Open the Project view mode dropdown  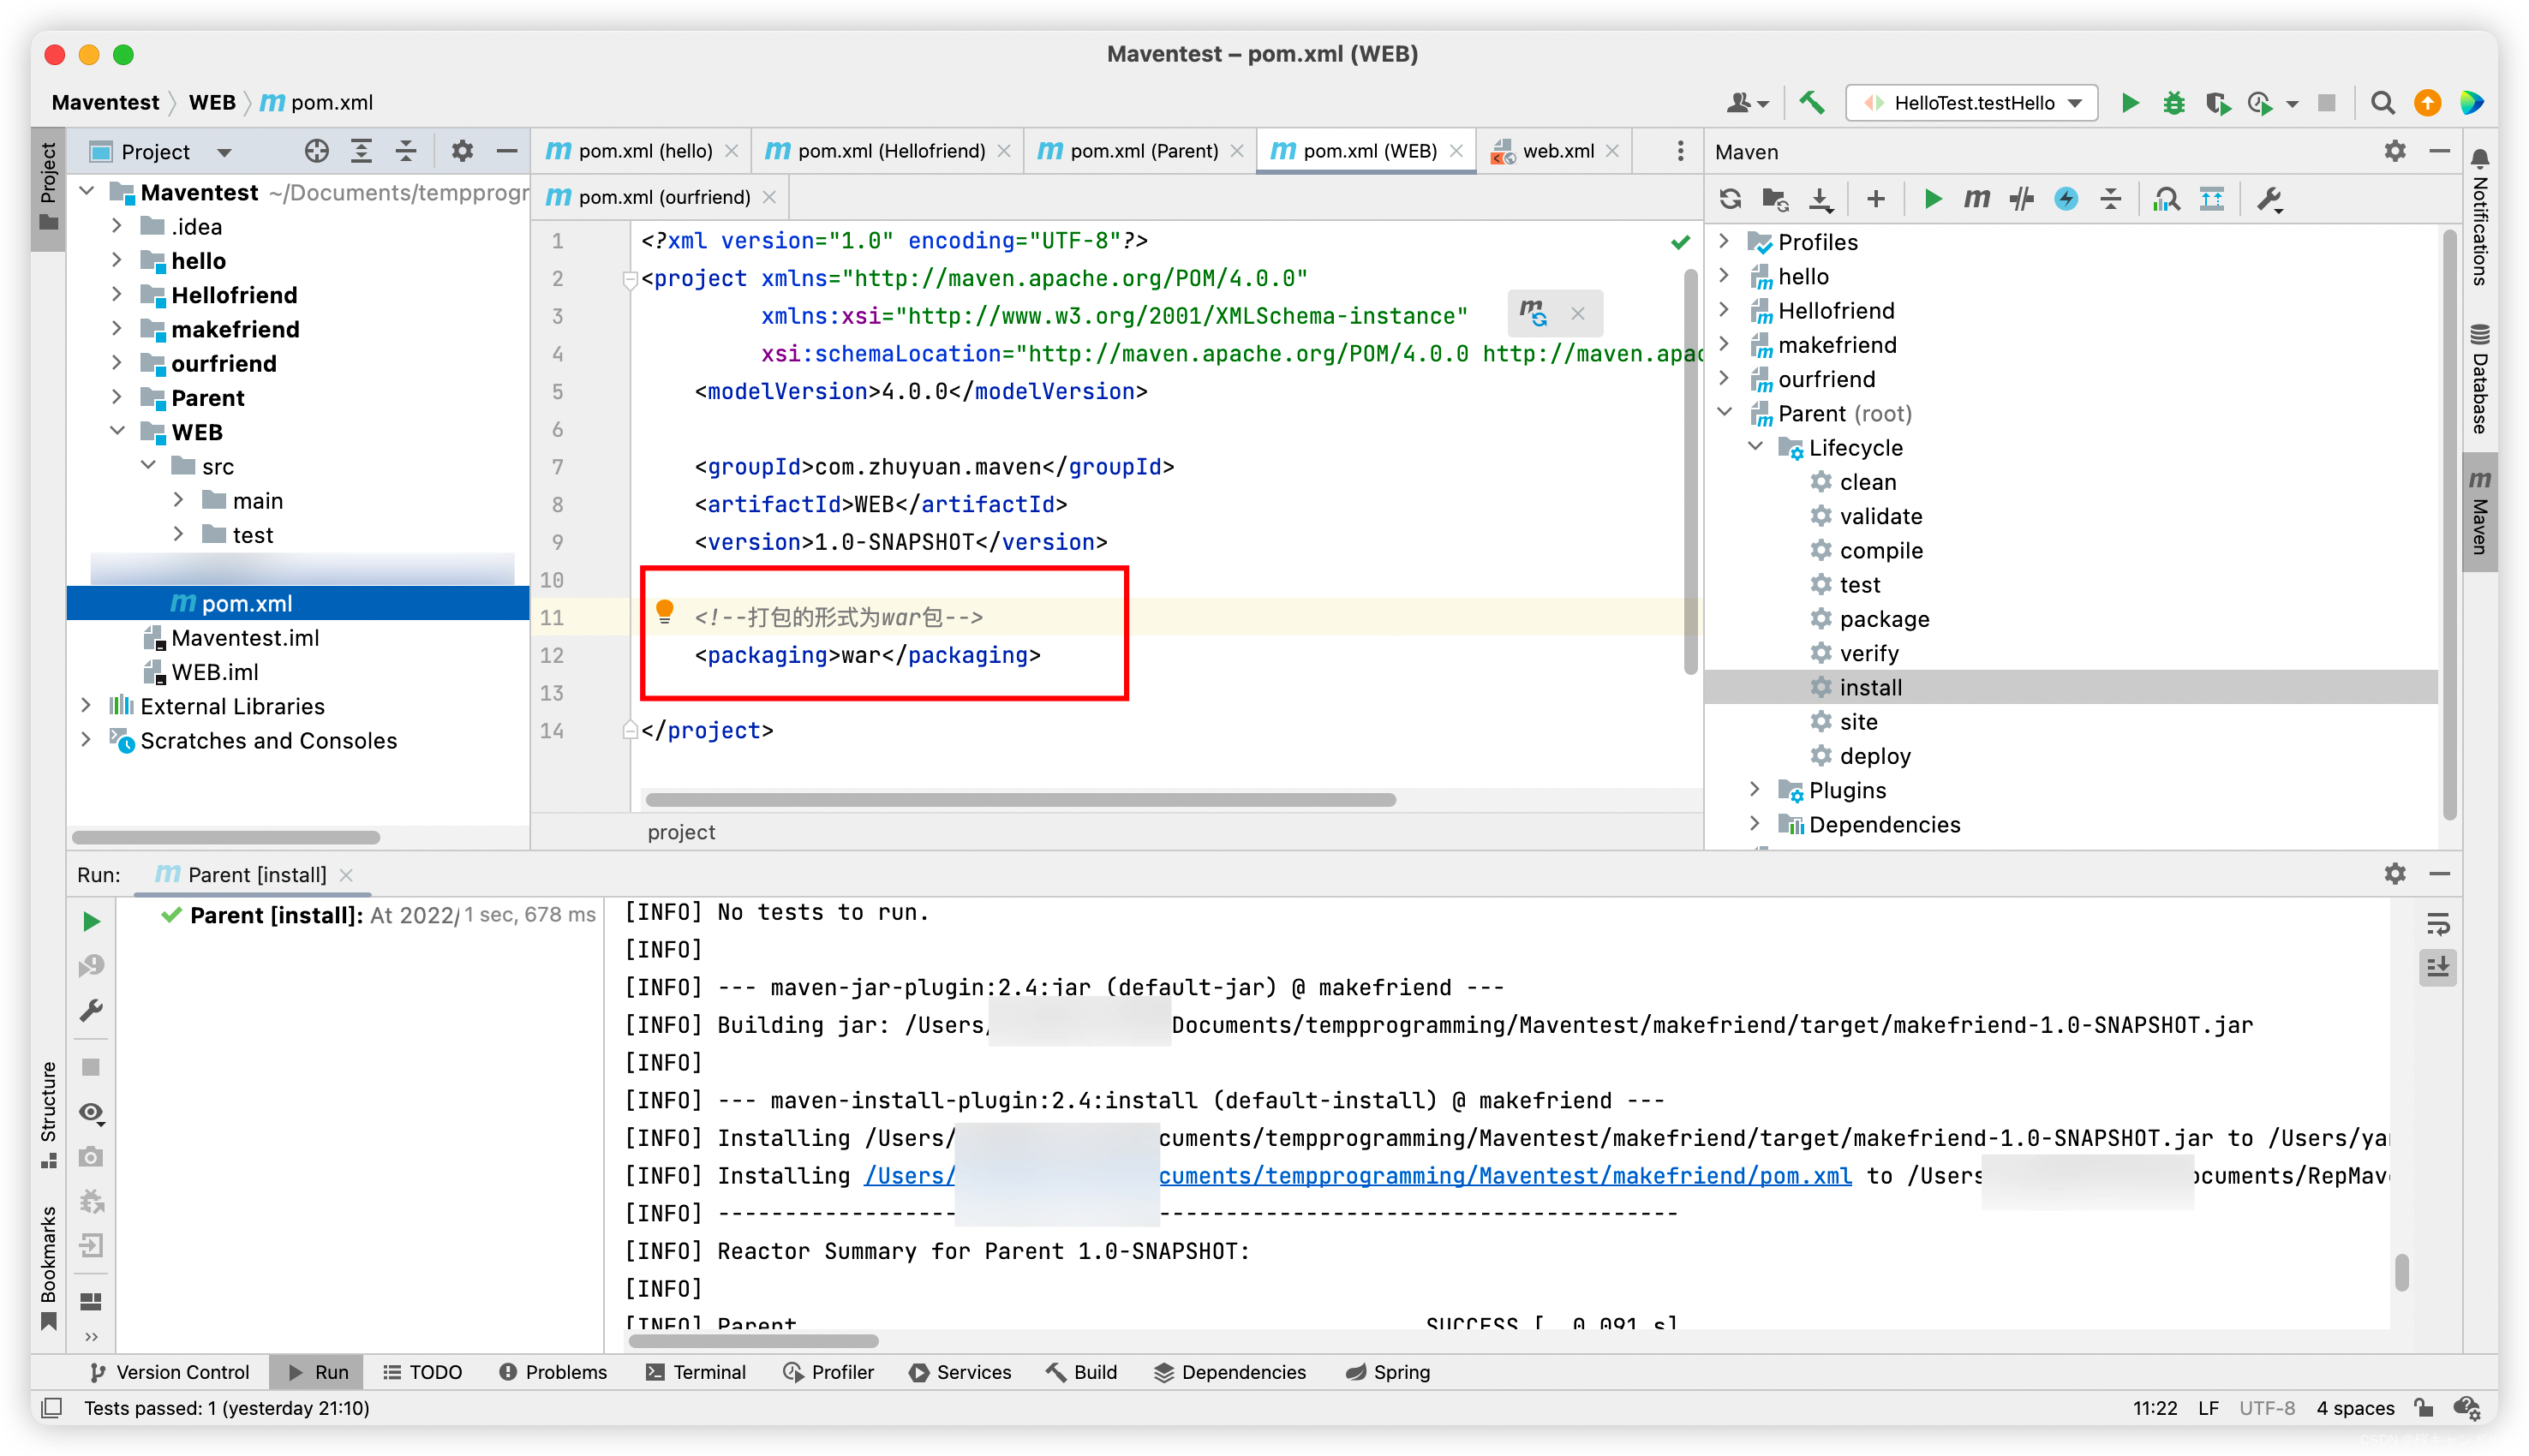coord(224,152)
